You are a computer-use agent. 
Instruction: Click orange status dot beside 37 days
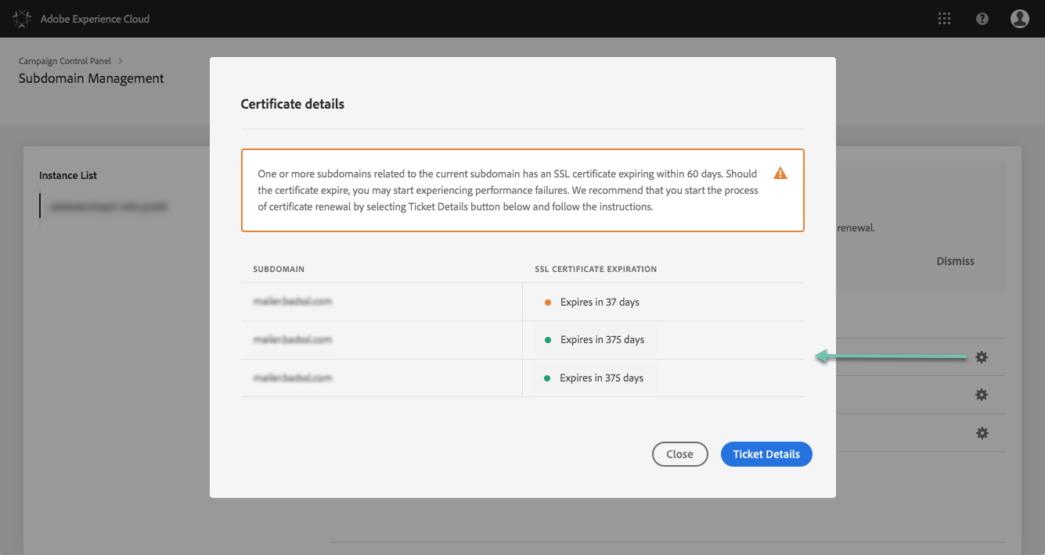click(x=547, y=303)
